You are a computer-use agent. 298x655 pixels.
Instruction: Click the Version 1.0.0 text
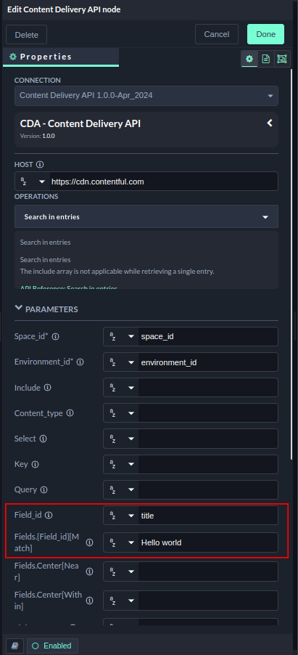[38, 136]
